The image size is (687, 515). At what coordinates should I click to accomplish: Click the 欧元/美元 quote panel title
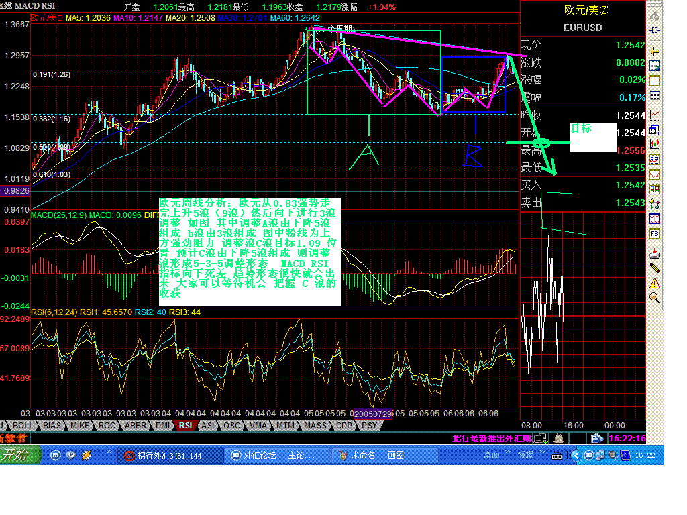click(x=586, y=10)
